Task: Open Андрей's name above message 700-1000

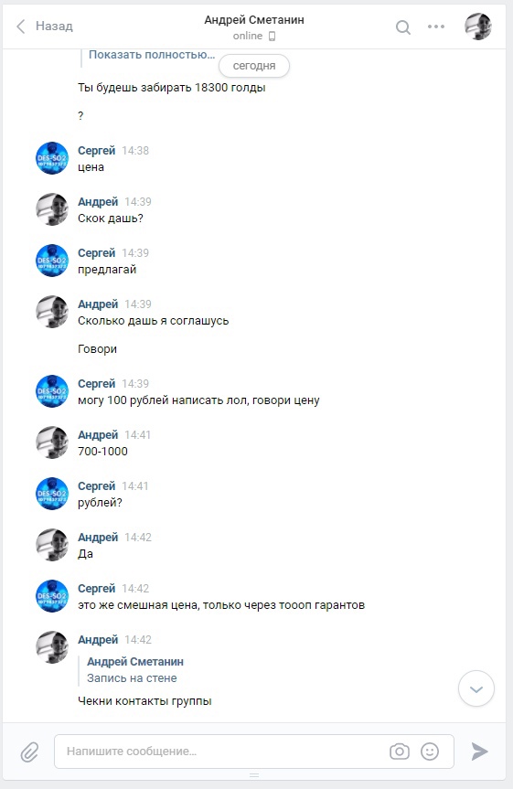Action: (98, 435)
